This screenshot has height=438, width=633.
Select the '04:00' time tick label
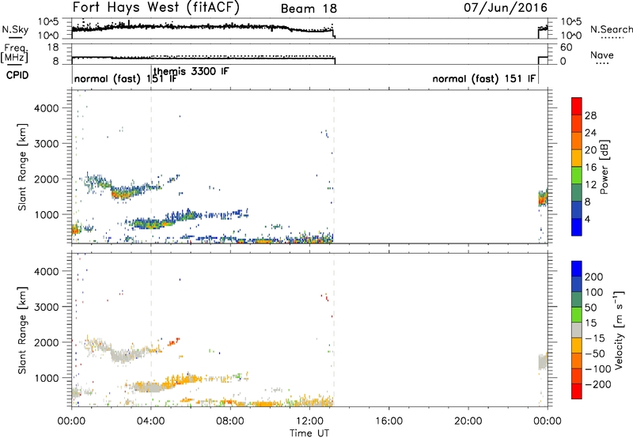151,421
